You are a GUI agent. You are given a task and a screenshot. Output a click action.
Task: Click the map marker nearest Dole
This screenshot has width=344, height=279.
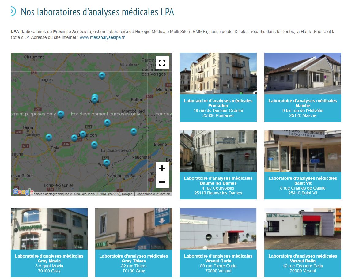pos(49,138)
